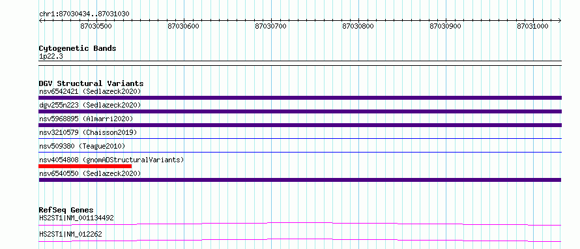Click the purple bar for dgv255n223
Viewport: 580px width, 249px height.
(x=300, y=111)
